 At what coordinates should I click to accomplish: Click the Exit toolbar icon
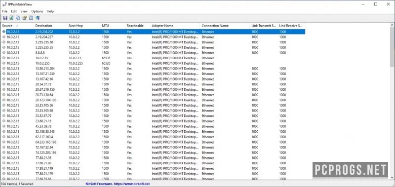38,18
